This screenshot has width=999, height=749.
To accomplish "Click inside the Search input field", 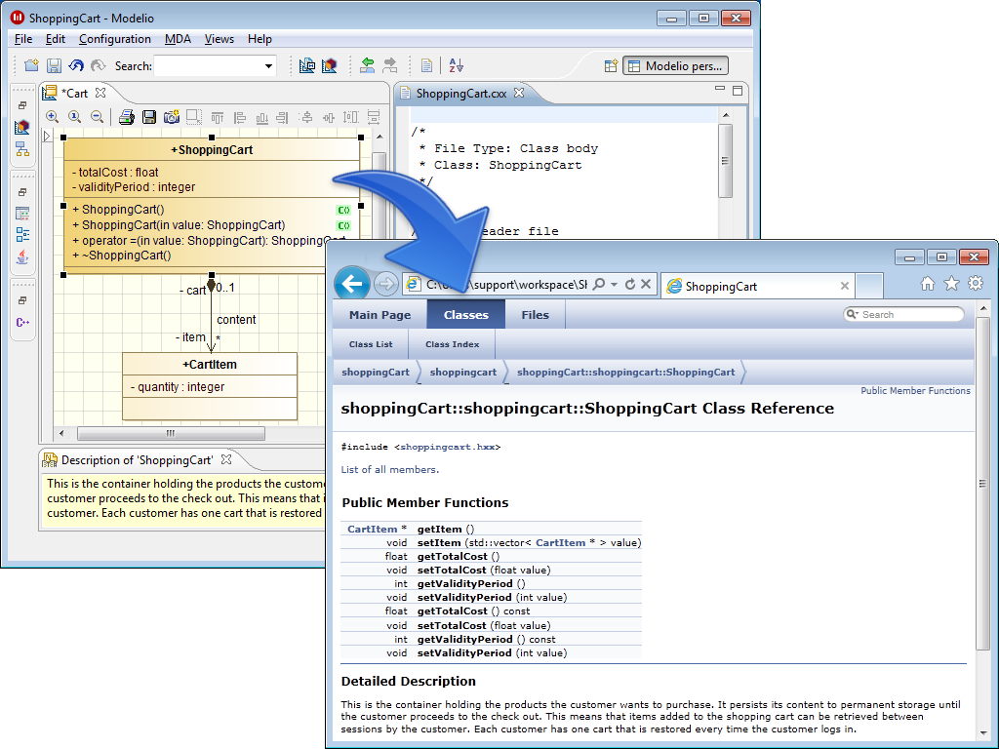I will pos(209,65).
